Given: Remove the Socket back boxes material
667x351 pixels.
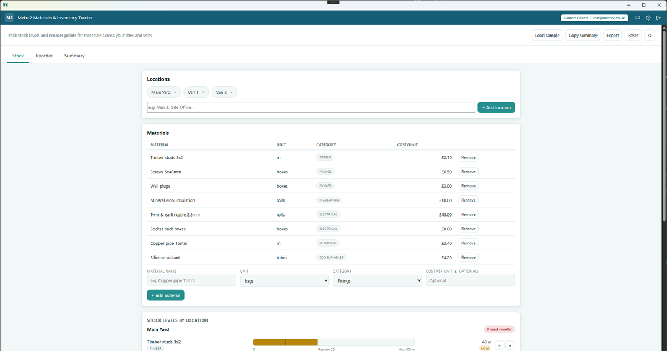Looking at the screenshot, I should tap(469, 229).
